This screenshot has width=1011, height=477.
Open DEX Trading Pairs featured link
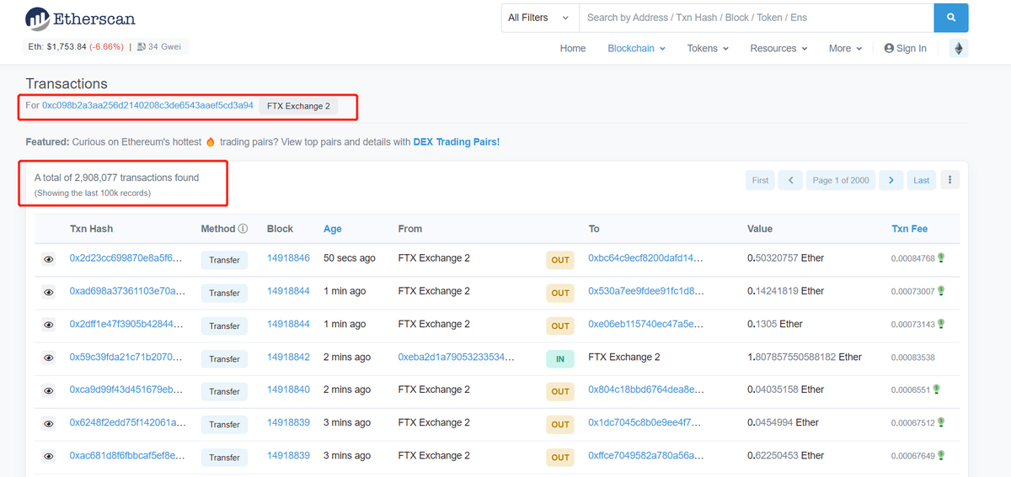point(456,141)
